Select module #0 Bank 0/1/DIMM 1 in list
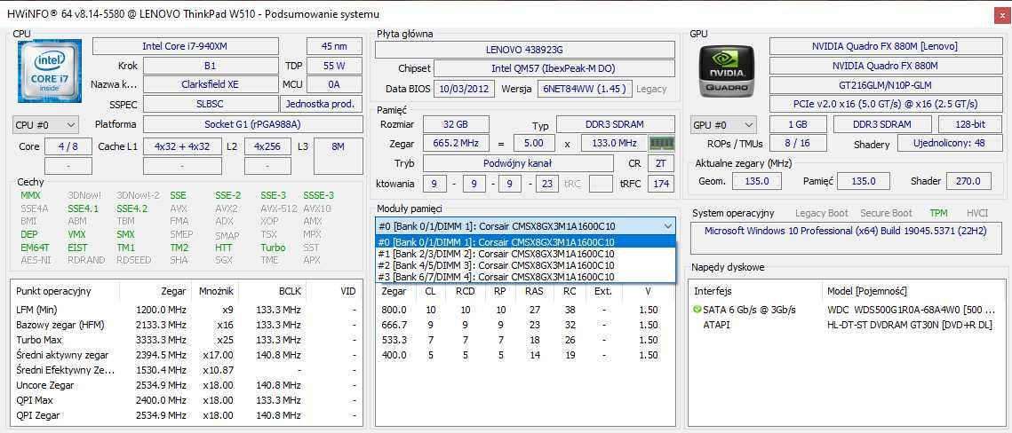The height and width of the screenshot is (433, 1012). coord(525,242)
